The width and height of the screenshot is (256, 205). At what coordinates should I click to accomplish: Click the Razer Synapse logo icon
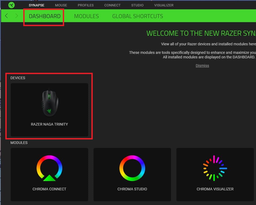click(11, 5)
